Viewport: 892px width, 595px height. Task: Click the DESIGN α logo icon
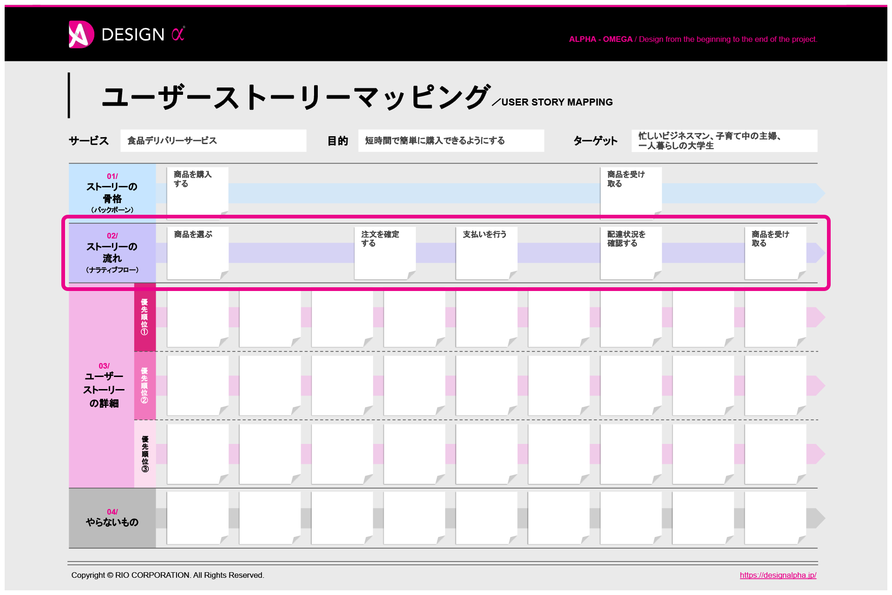[x=81, y=34]
